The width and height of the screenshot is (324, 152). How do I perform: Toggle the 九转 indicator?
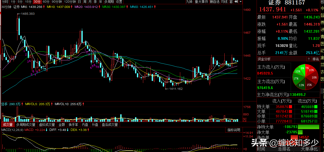tap(189, 2)
